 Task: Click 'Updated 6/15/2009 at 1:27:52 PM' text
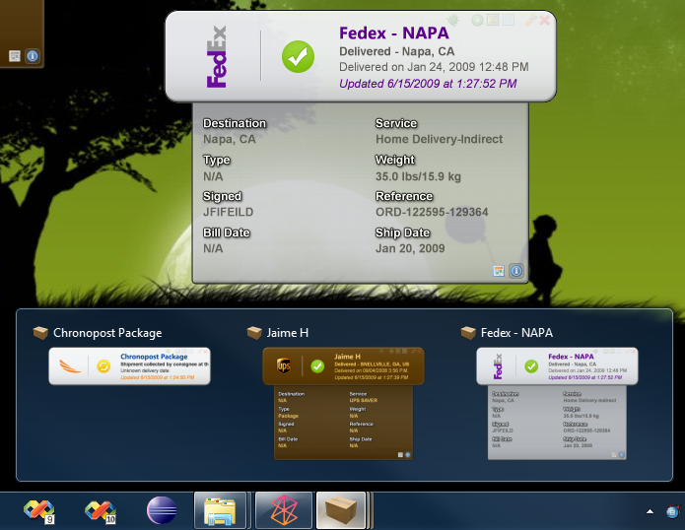[428, 84]
